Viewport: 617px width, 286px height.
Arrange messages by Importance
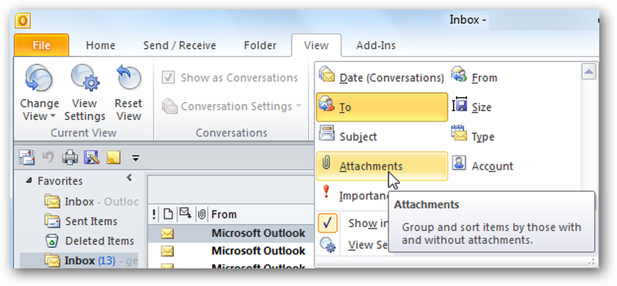point(352,195)
